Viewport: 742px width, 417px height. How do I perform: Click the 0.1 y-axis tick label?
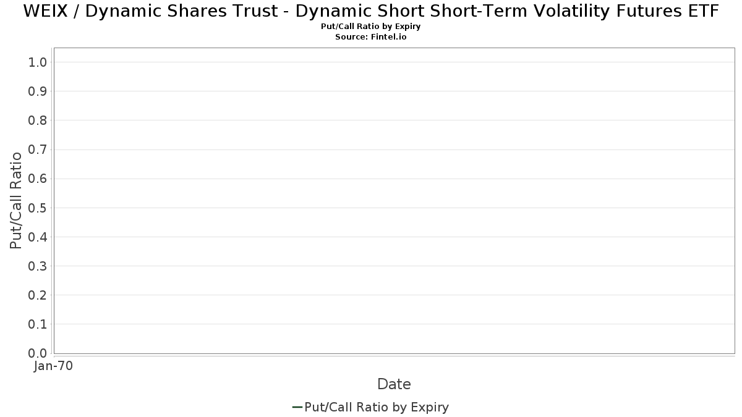38,324
